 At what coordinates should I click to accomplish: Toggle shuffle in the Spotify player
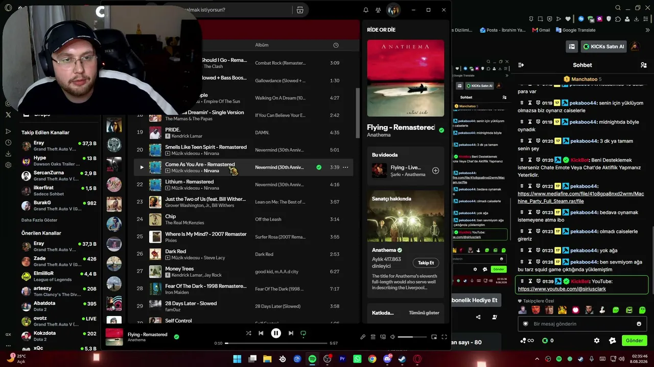(x=248, y=333)
